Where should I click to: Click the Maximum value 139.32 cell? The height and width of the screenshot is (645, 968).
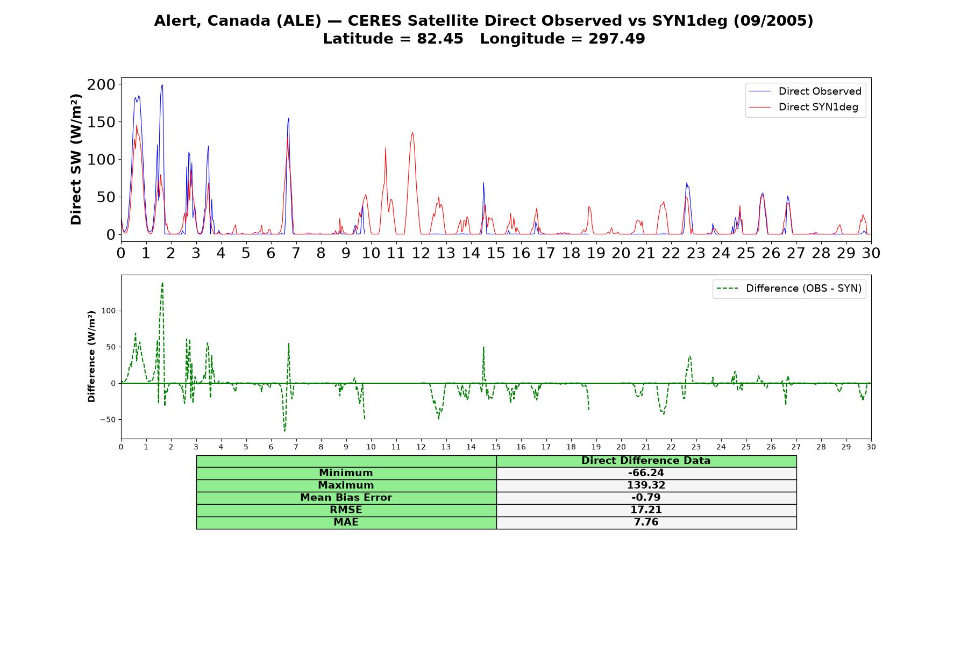tap(646, 485)
